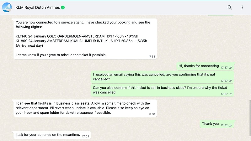Viewport: 251px width, 141px height.
Task: Click the "I received an email" message bubble
Action: pos(157,76)
